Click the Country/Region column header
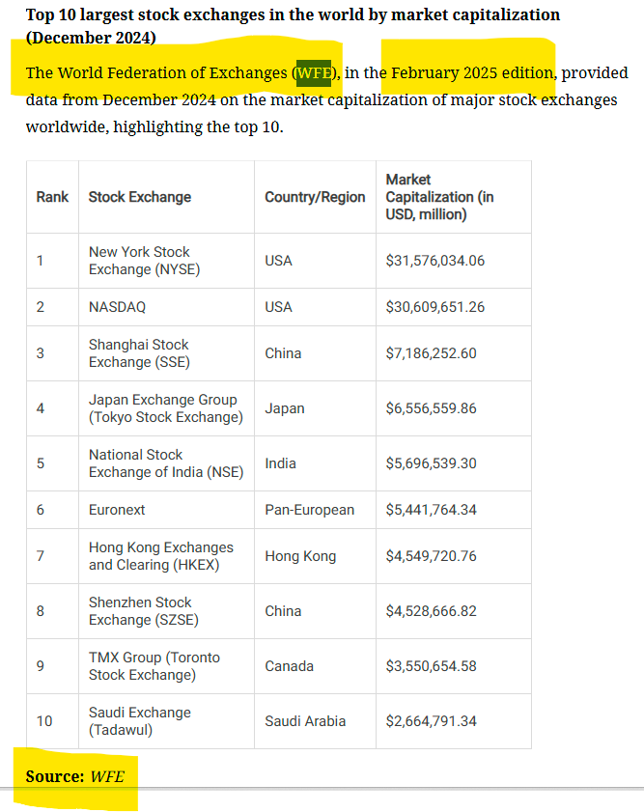 pyautogui.click(x=315, y=197)
